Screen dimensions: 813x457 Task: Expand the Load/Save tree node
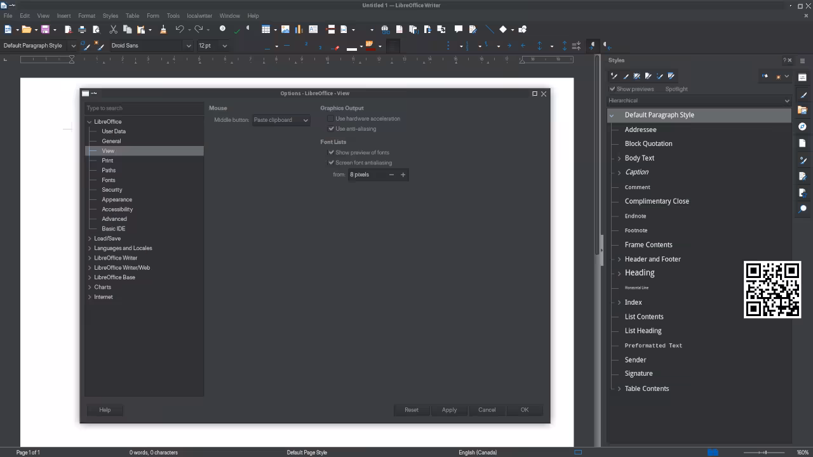click(89, 239)
